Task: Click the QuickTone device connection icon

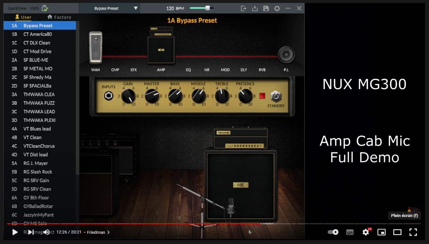Action: (x=45, y=8)
